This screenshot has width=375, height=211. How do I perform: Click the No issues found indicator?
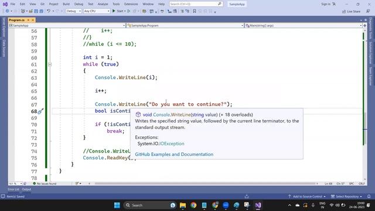click(x=45, y=183)
